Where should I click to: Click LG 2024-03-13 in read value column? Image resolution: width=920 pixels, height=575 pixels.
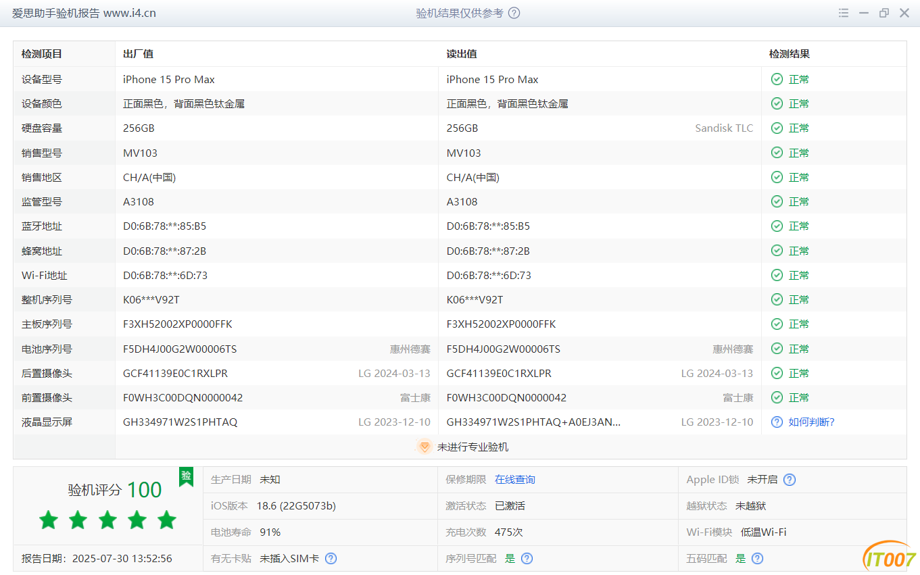[717, 374]
